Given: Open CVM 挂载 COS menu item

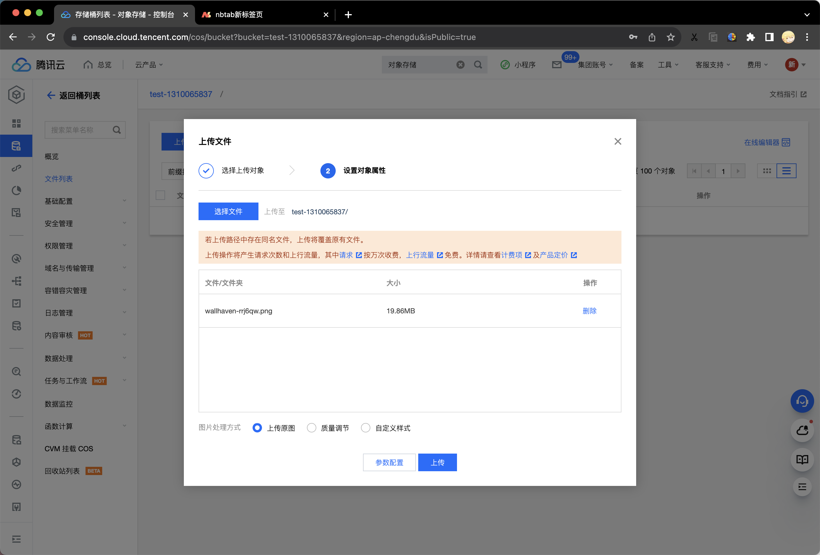Looking at the screenshot, I should tap(69, 449).
